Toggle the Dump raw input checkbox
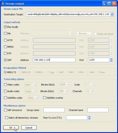Screen dimensions: 118x133 pos(96,34)
